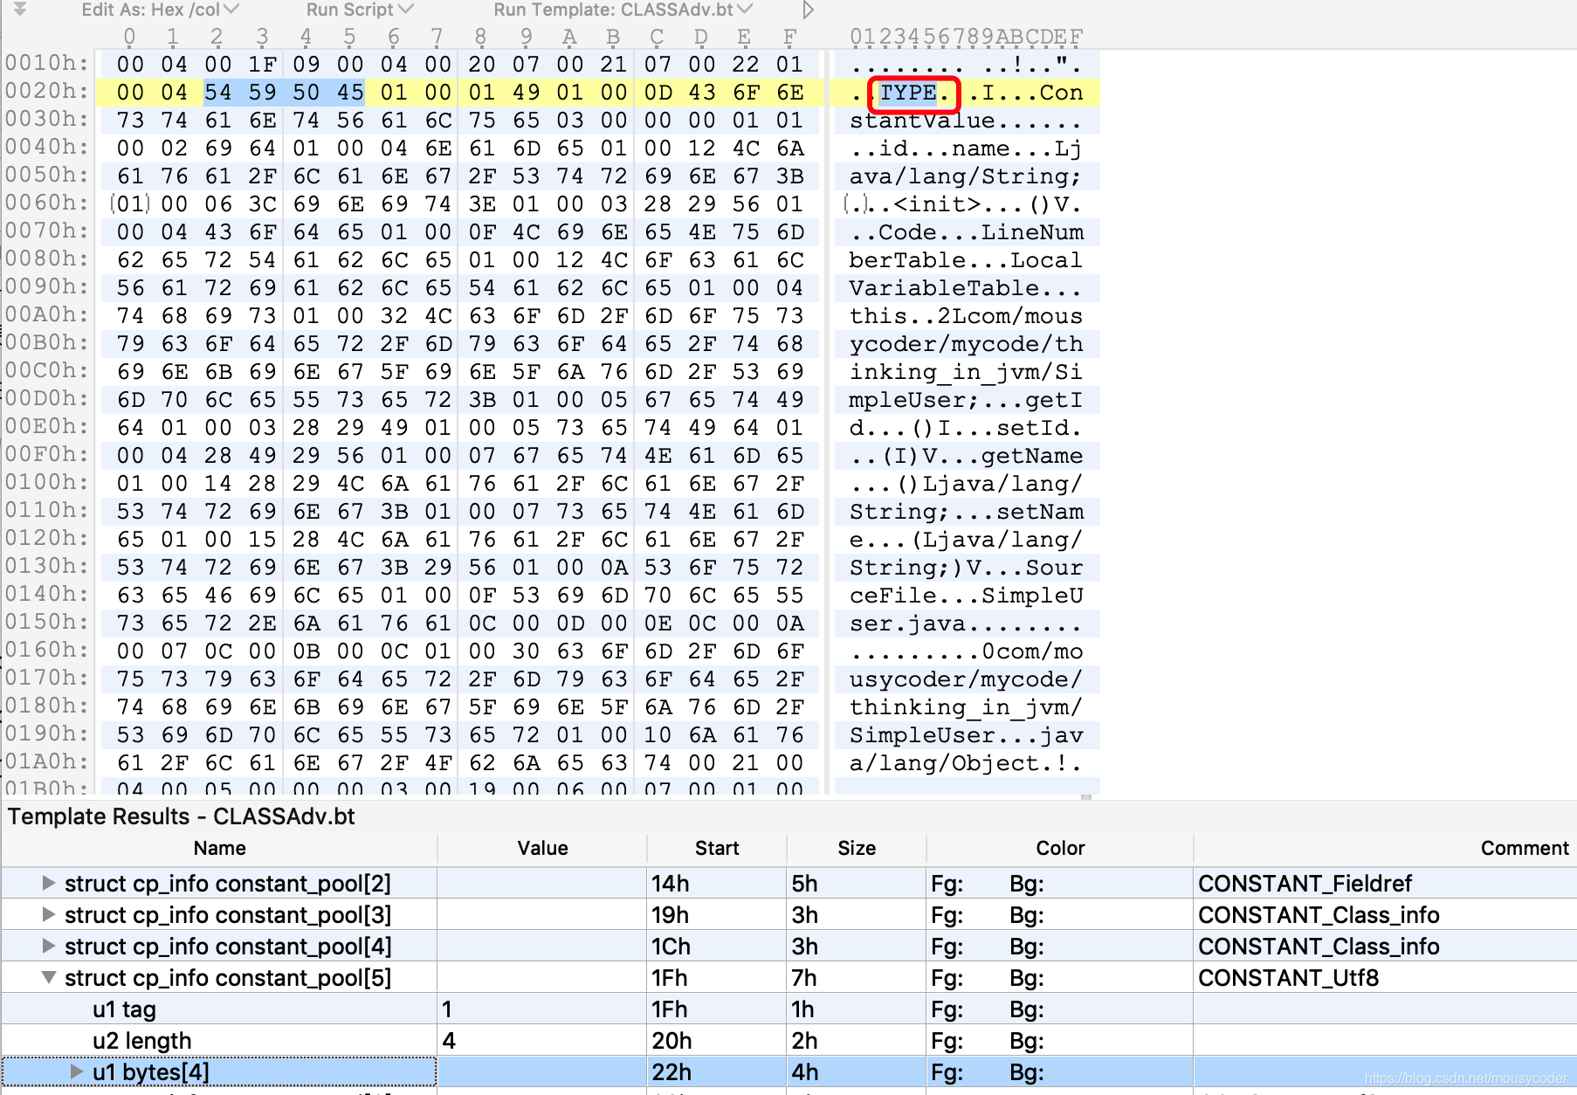The height and width of the screenshot is (1095, 1577).
Task: Click the thinking_in_jvm/ ASCII text in row 0180h
Action: [966, 707]
